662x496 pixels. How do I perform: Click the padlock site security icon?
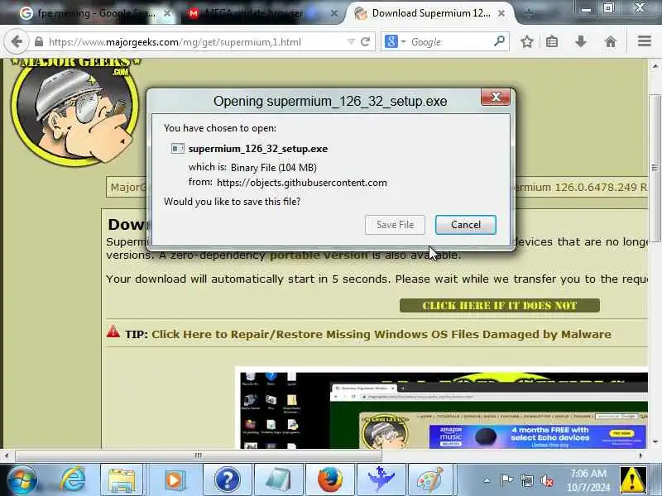pyautogui.click(x=38, y=42)
